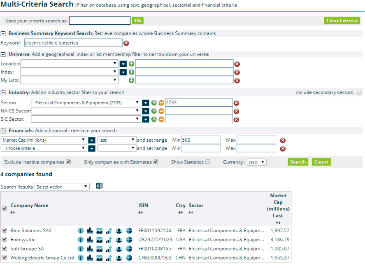Clear Location filter red X
The image size is (365, 264).
click(x=237, y=64)
